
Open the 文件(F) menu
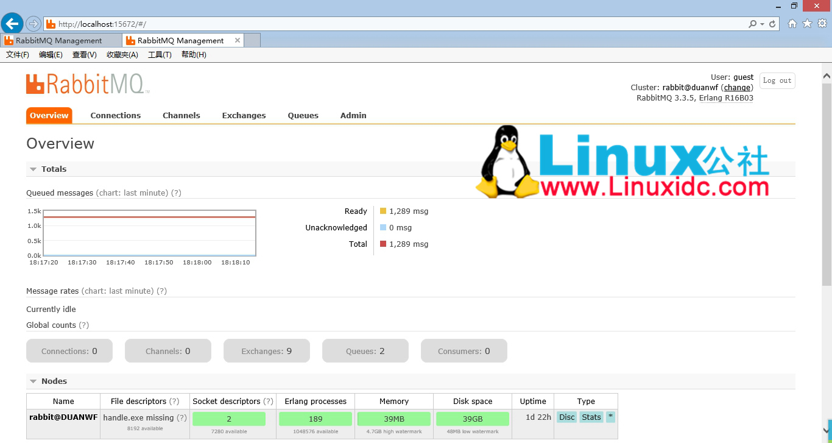point(18,55)
